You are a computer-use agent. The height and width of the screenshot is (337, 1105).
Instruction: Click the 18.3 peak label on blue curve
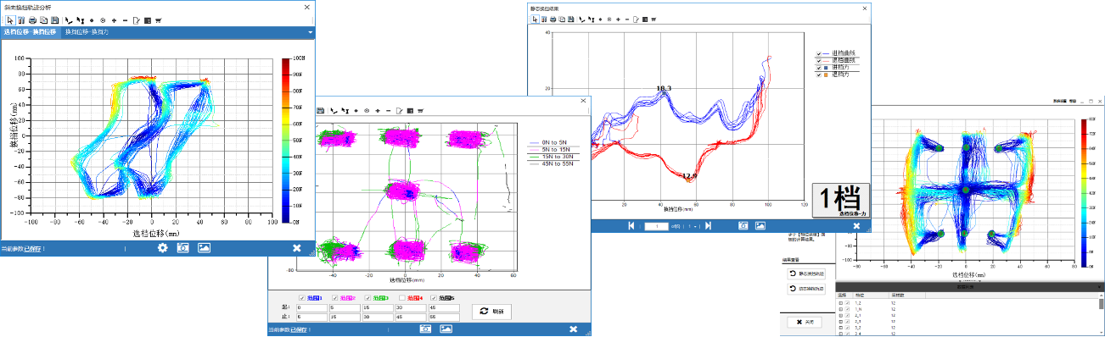(664, 88)
